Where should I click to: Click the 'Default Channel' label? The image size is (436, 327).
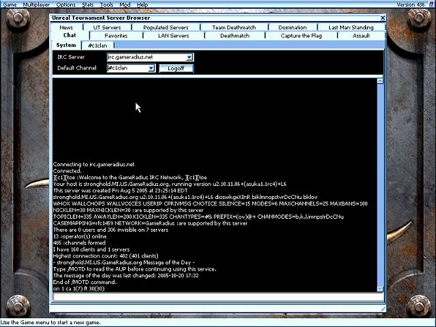[x=77, y=68]
